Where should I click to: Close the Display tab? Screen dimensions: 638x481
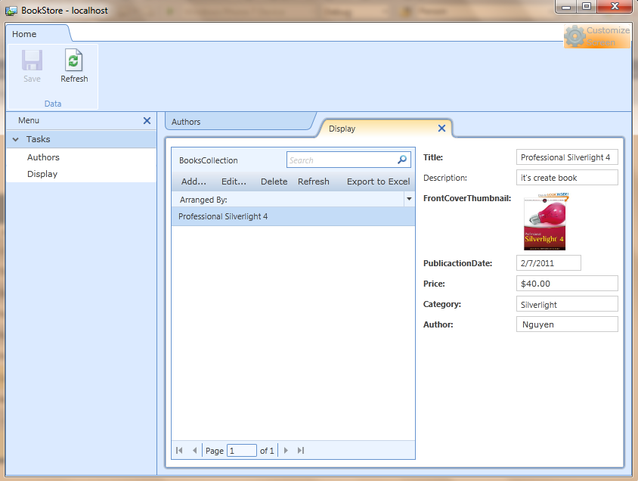[x=441, y=129]
